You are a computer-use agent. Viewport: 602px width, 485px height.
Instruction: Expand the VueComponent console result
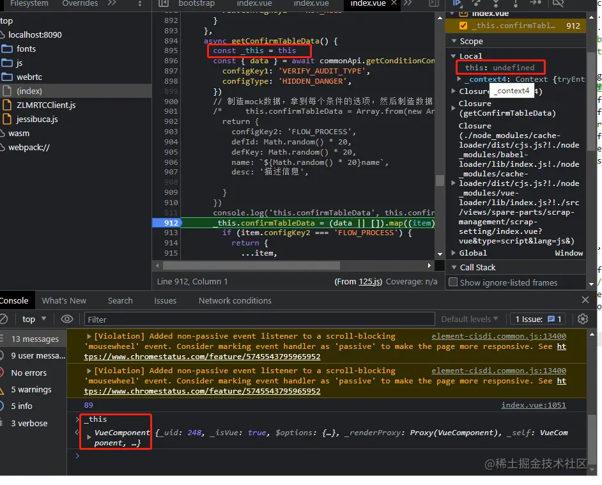click(x=89, y=437)
